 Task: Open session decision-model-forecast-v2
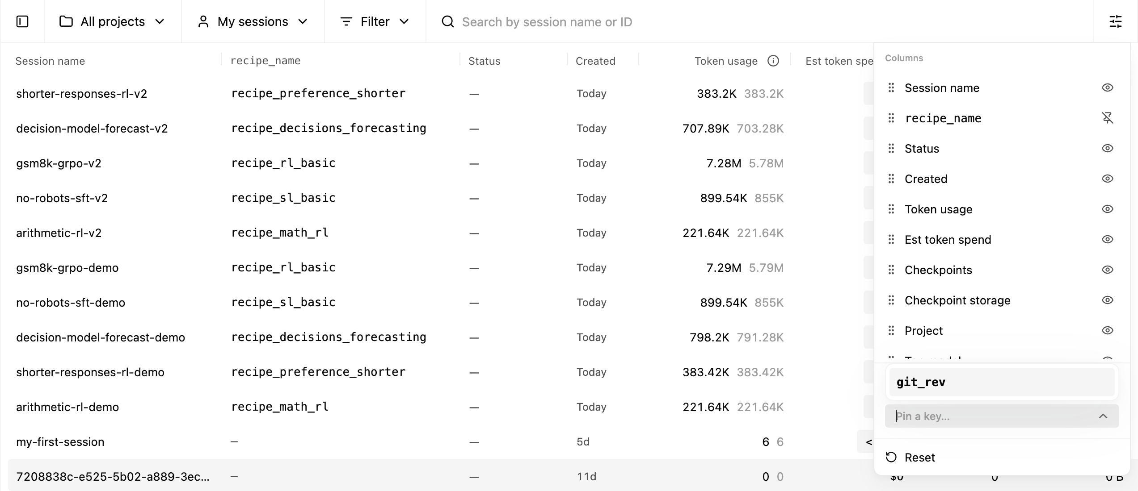(x=92, y=129)
